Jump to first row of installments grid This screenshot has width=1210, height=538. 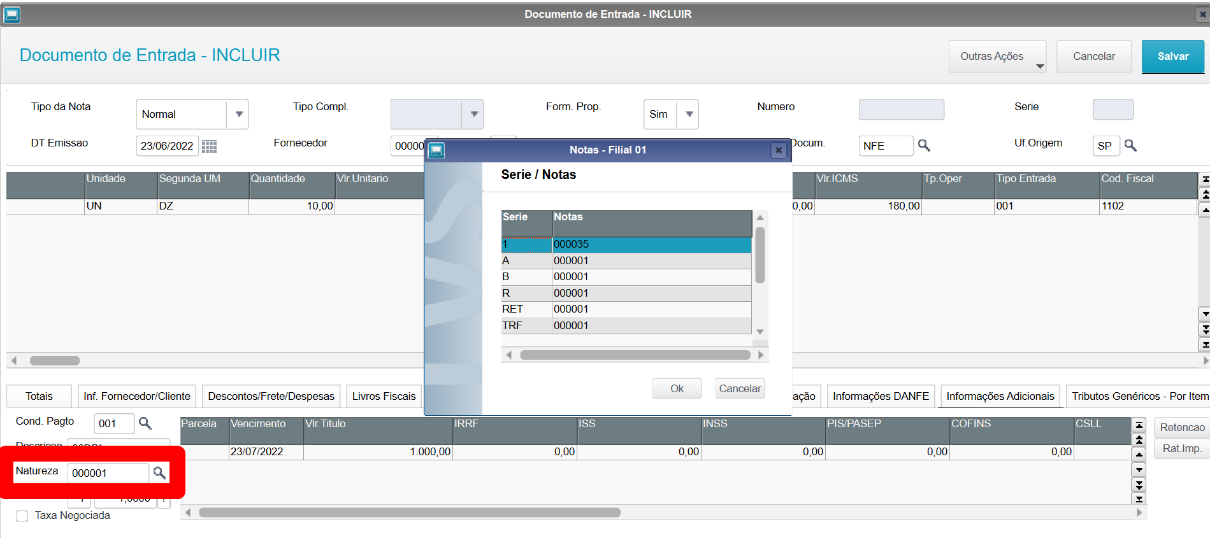[x=1139, y=425]
